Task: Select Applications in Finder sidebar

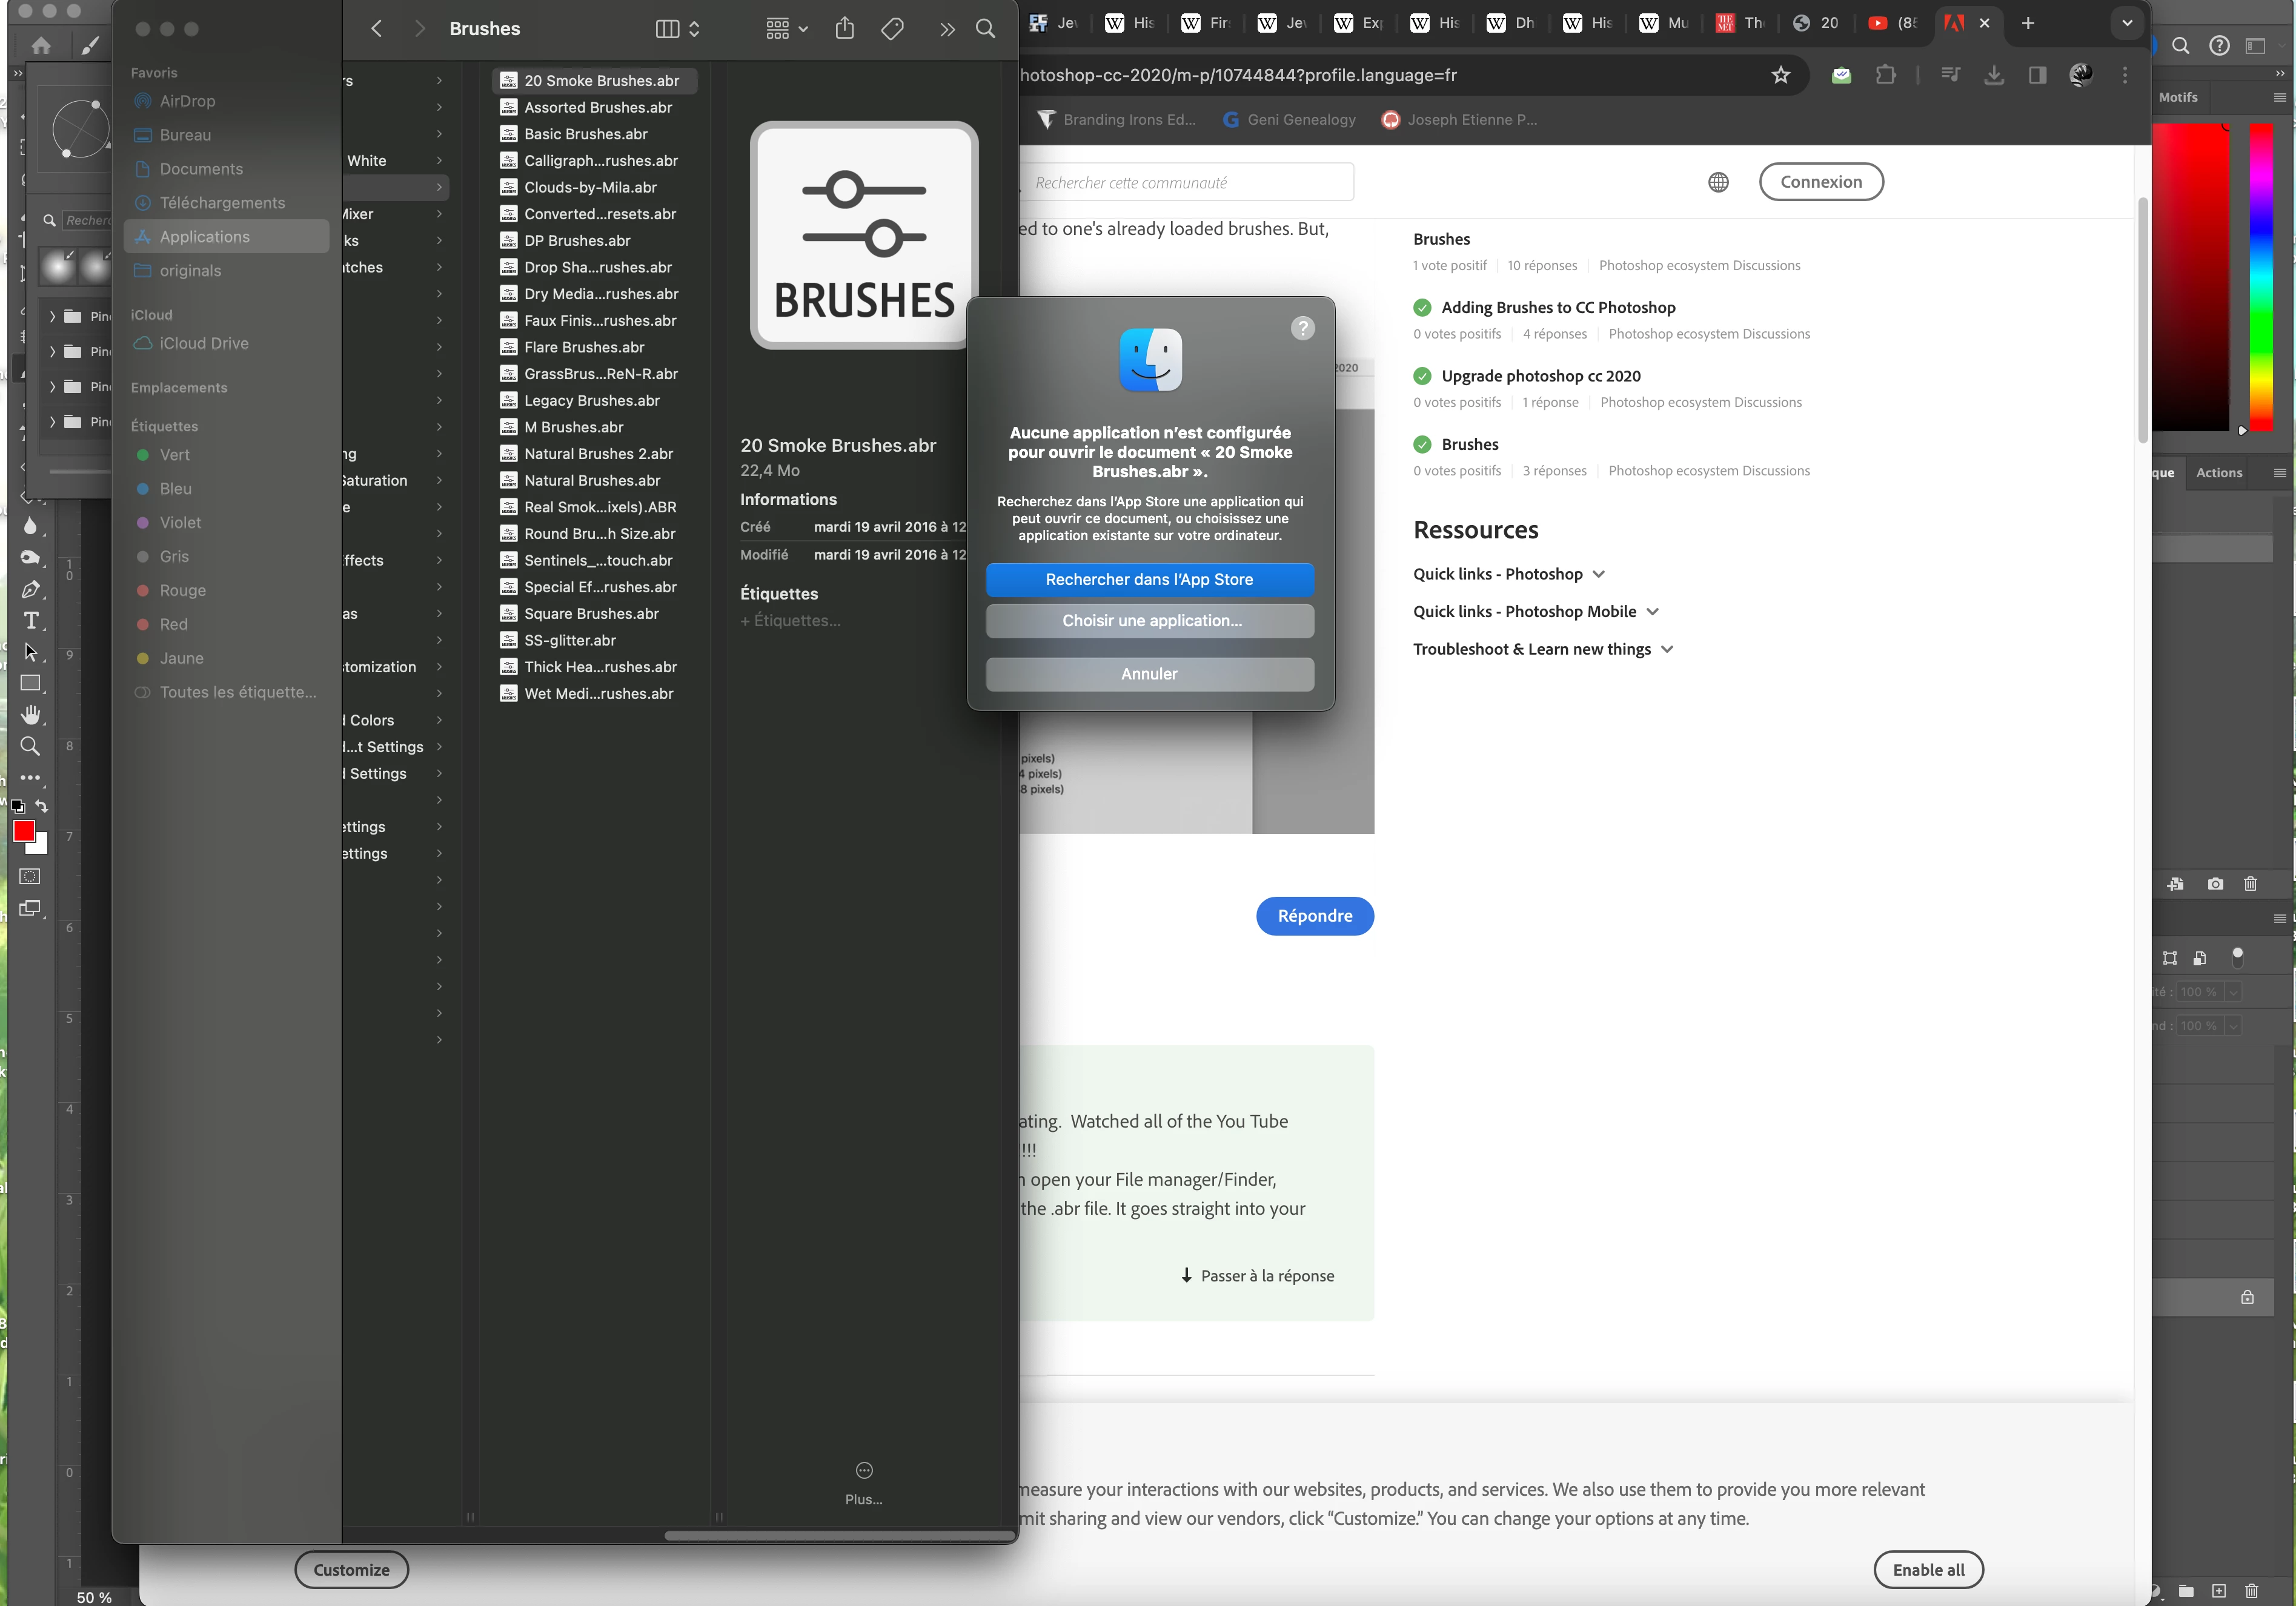Action: coord(205,237)
